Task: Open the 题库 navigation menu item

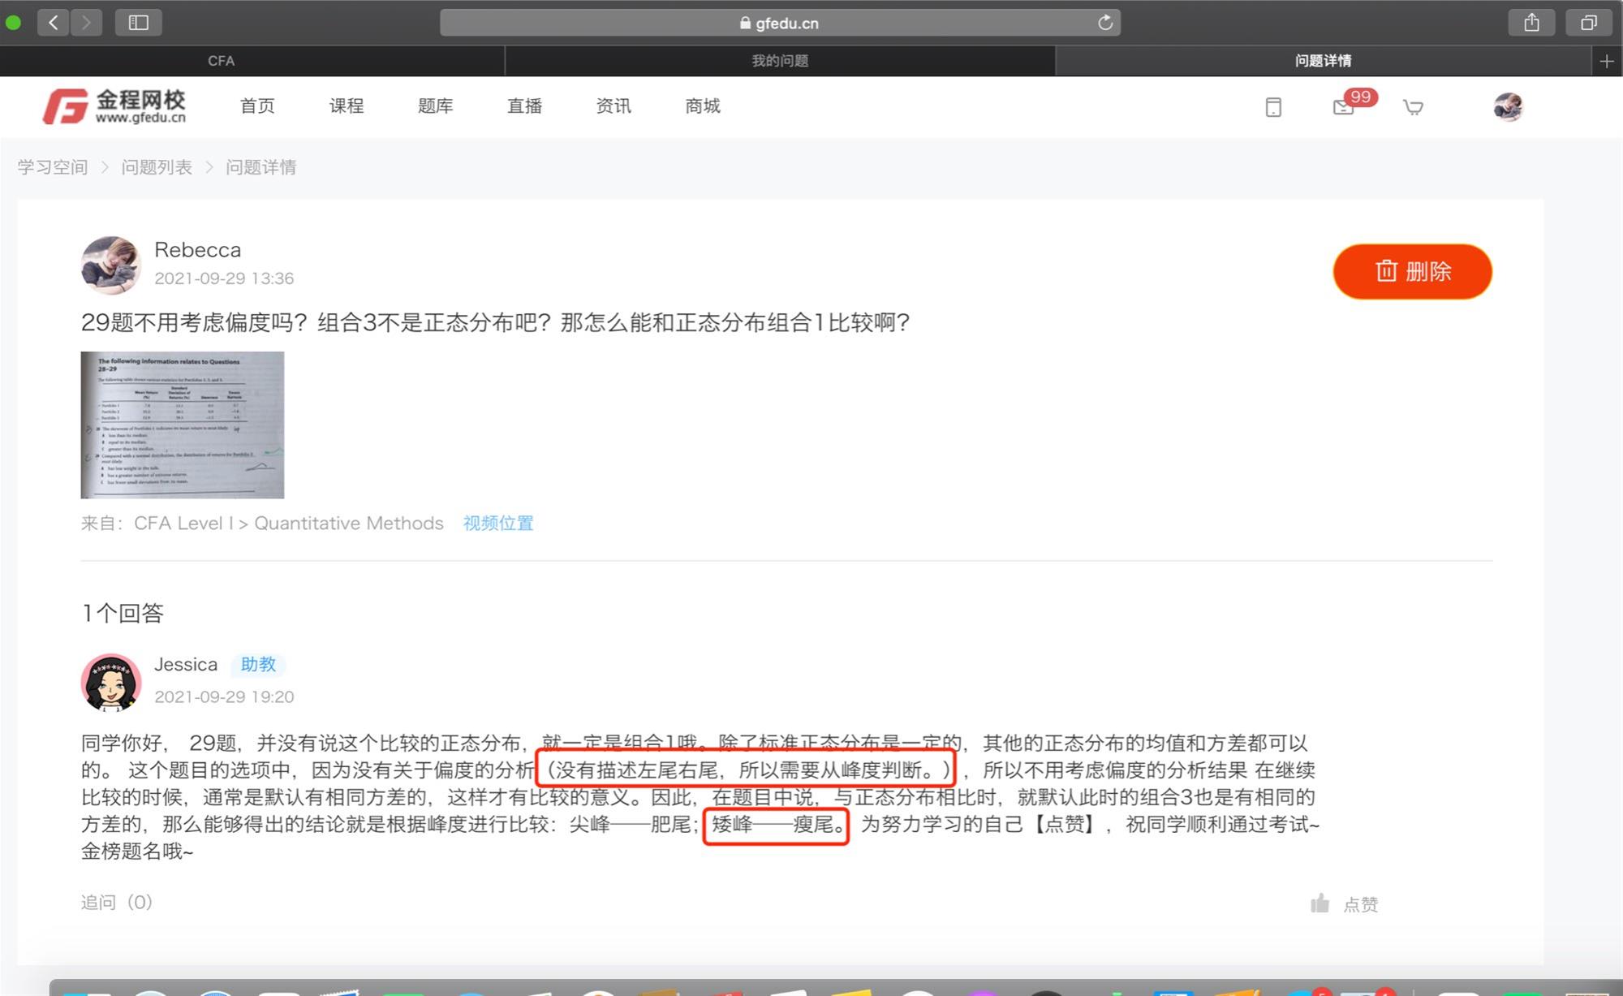Action: click(x=435, y=106)
